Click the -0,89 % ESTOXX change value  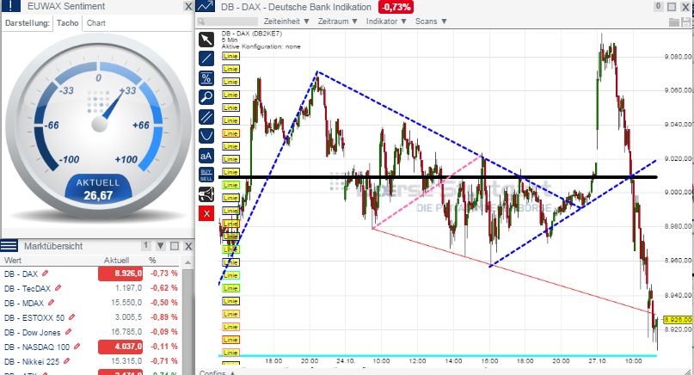pyautogui.click(x=163, y=317)
